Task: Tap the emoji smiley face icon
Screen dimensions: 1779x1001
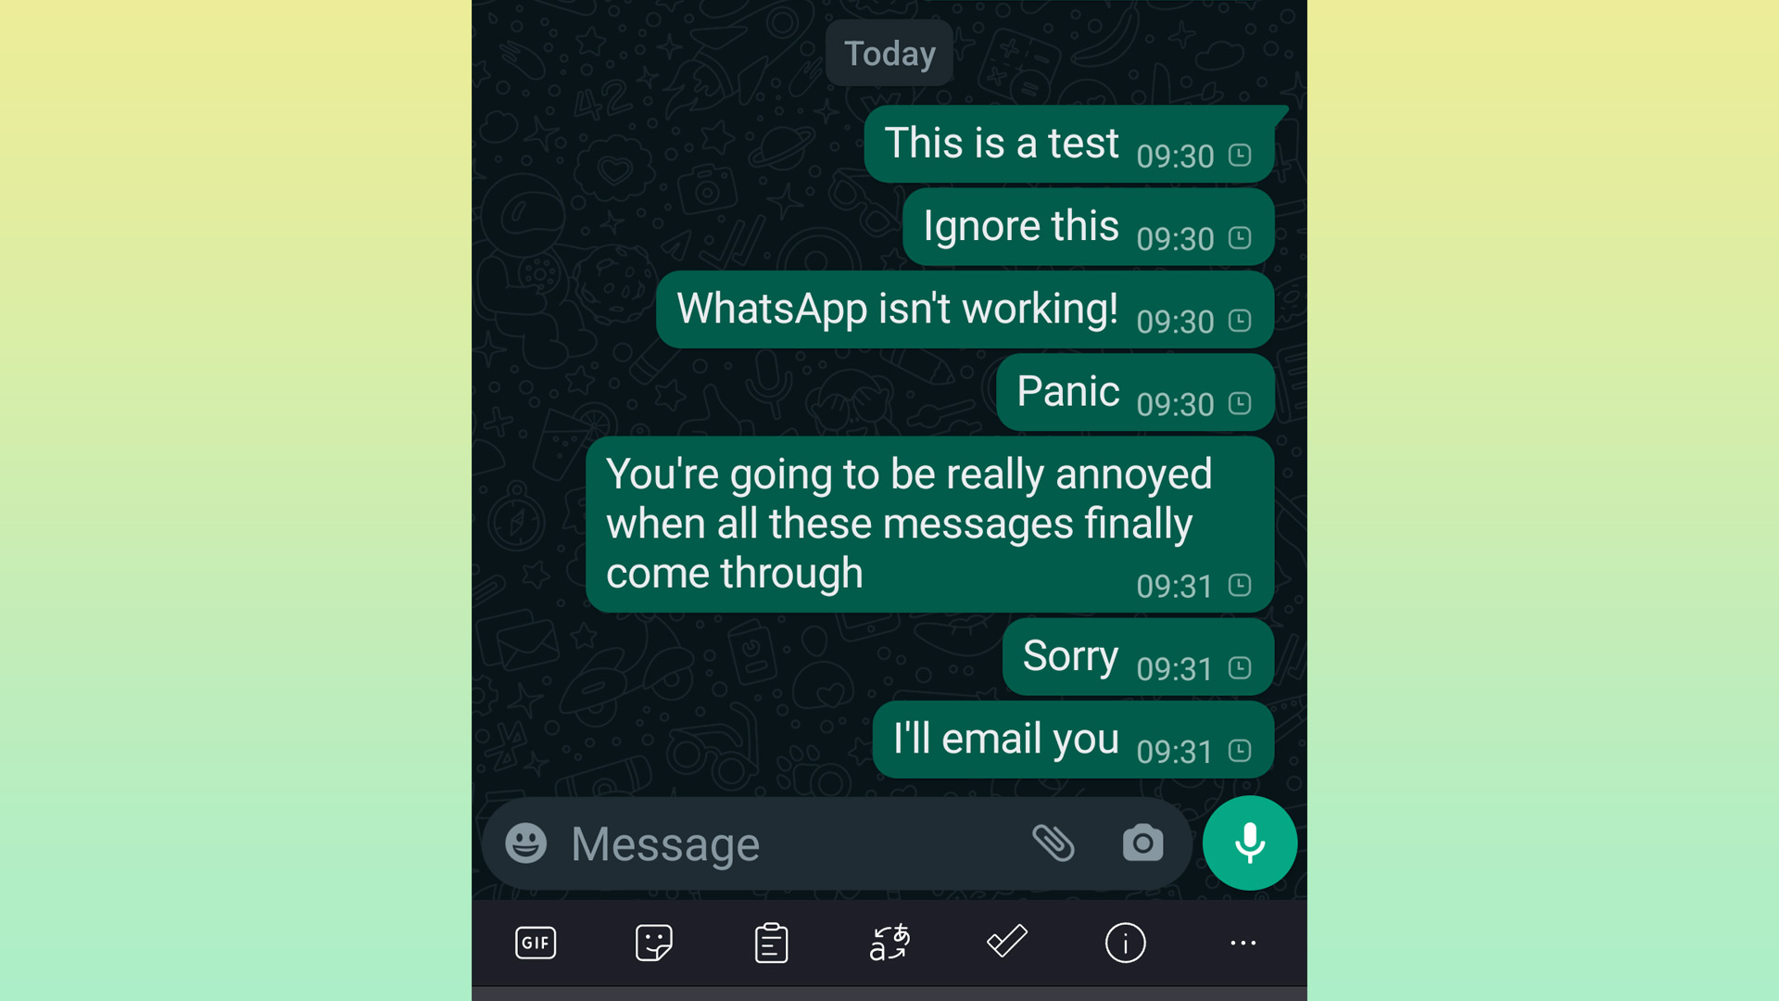Action: [x=525, y=843]
